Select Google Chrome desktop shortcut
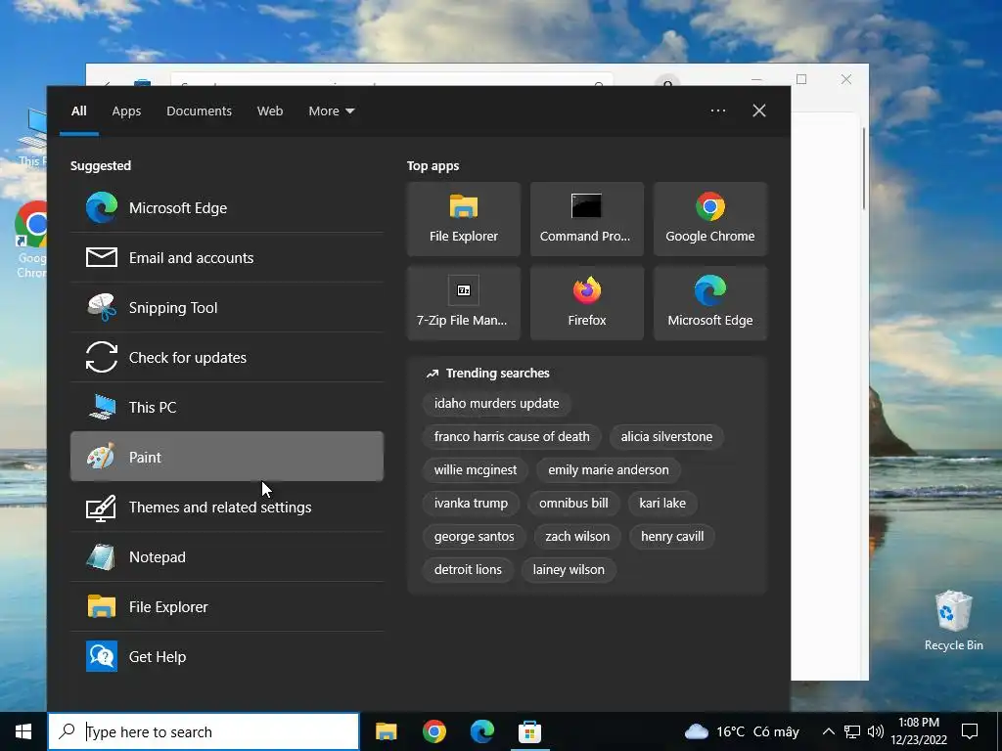The image size is (1002, 751). tap(30, 240)
